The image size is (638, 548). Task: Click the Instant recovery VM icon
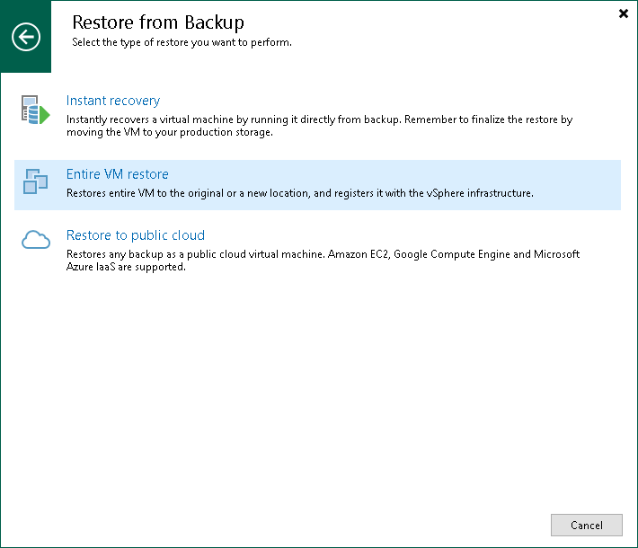(x=35, y=110)
